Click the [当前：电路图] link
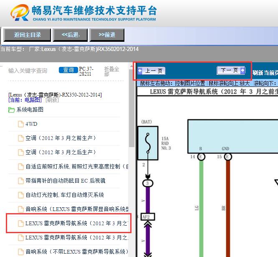Image resolution: width=278 pixels, height=257 pixels. pyautogui.click(x=25, y=100)
